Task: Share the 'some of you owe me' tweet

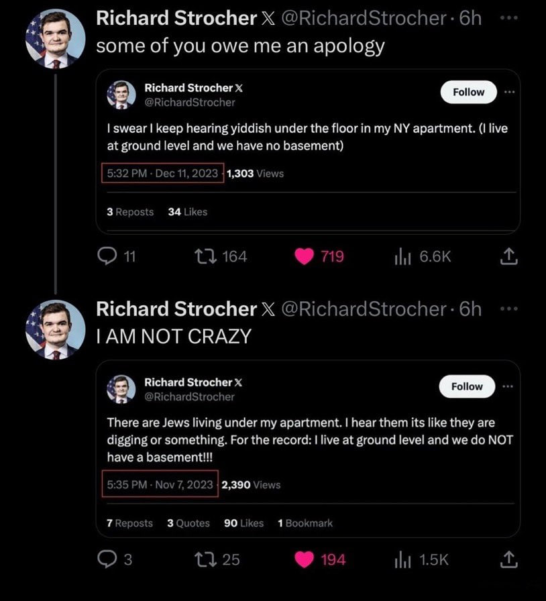Action: (509, 256)
